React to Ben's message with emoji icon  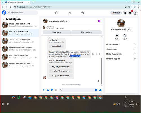93,54
